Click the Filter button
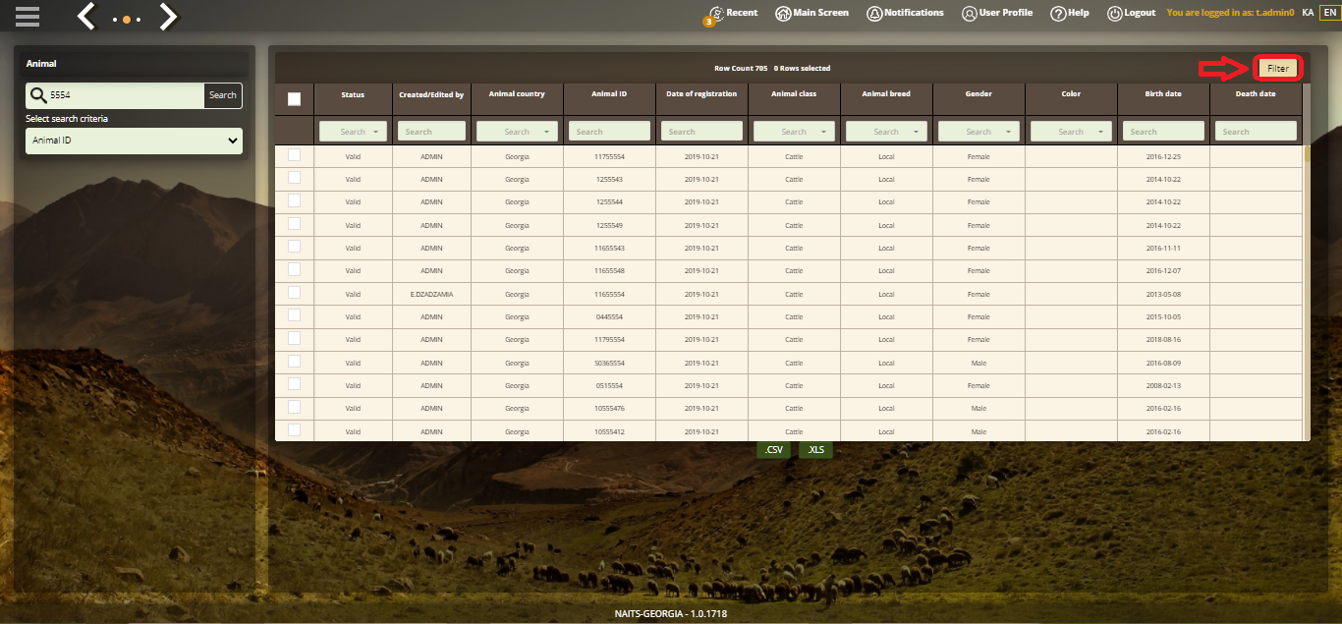Image resolution: width=1342 pixels, height=624 pixels. 1278,69
